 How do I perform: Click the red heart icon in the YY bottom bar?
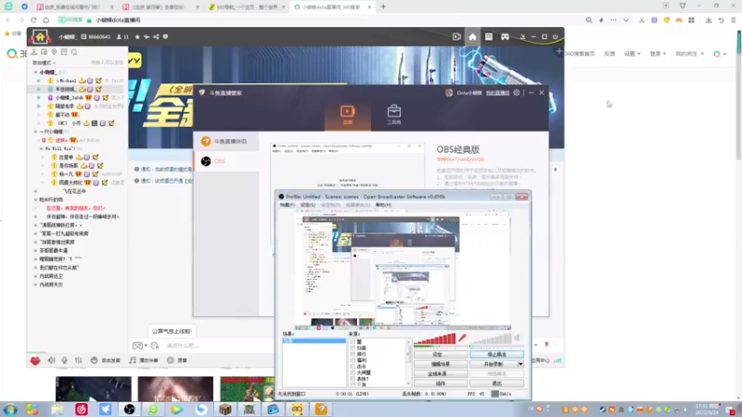click(35, 360)
